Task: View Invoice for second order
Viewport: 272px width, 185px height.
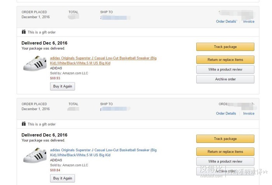Action: pos(249,114)
